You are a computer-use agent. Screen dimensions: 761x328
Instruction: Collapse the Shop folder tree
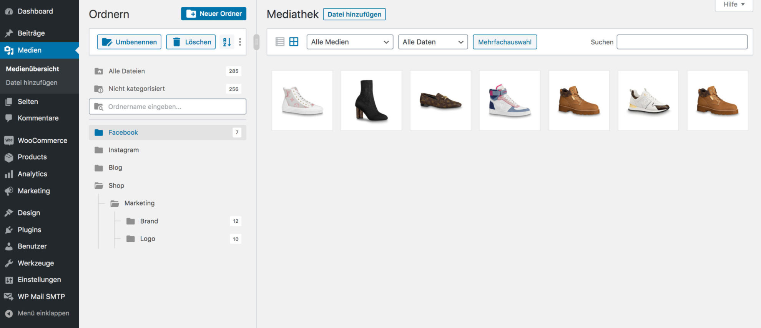click(99, 186)
